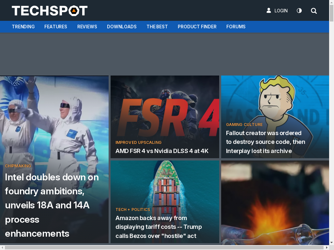Click the Tech + Politics category label
This screenshot has height=250, width=334.
(x=133, y=209)
